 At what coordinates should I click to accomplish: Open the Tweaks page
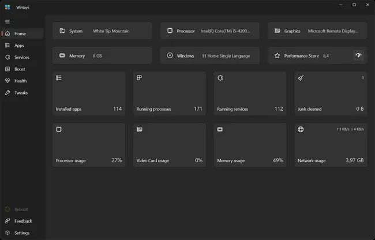(22, 93)
